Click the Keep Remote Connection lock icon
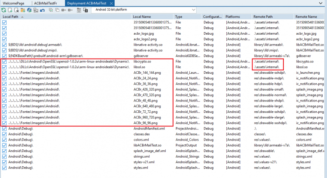The width and height of the screenshot is (327, 178). click(x=85, y=10)
